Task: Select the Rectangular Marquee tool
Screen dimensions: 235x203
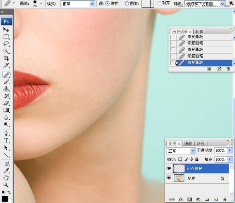Action: coord(6,37)
